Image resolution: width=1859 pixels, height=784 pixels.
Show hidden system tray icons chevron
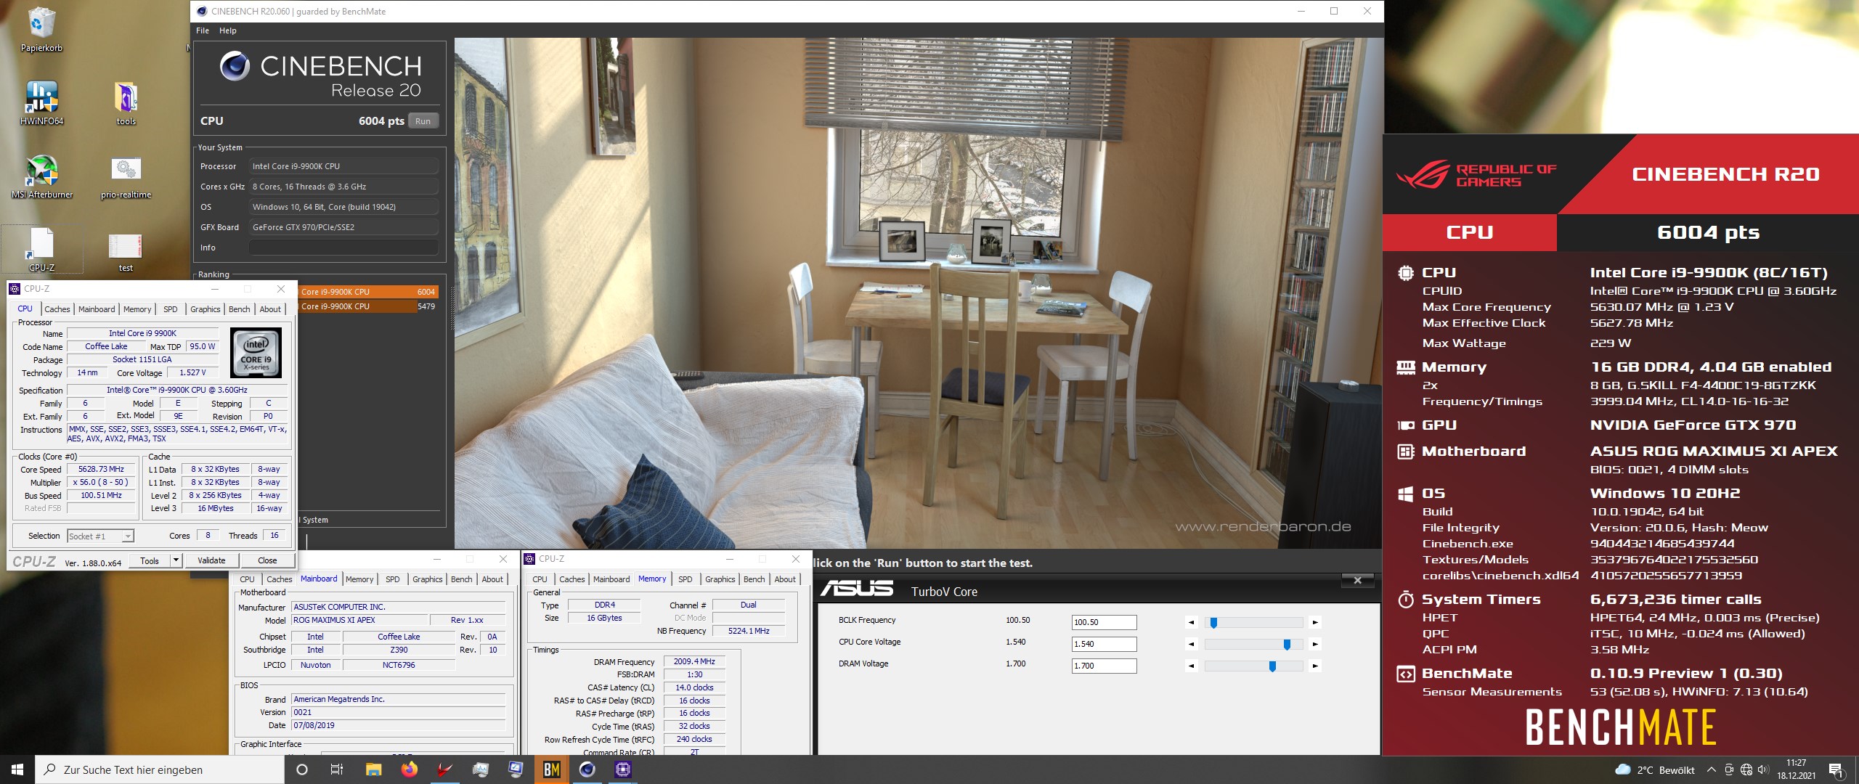point(1712,770)
